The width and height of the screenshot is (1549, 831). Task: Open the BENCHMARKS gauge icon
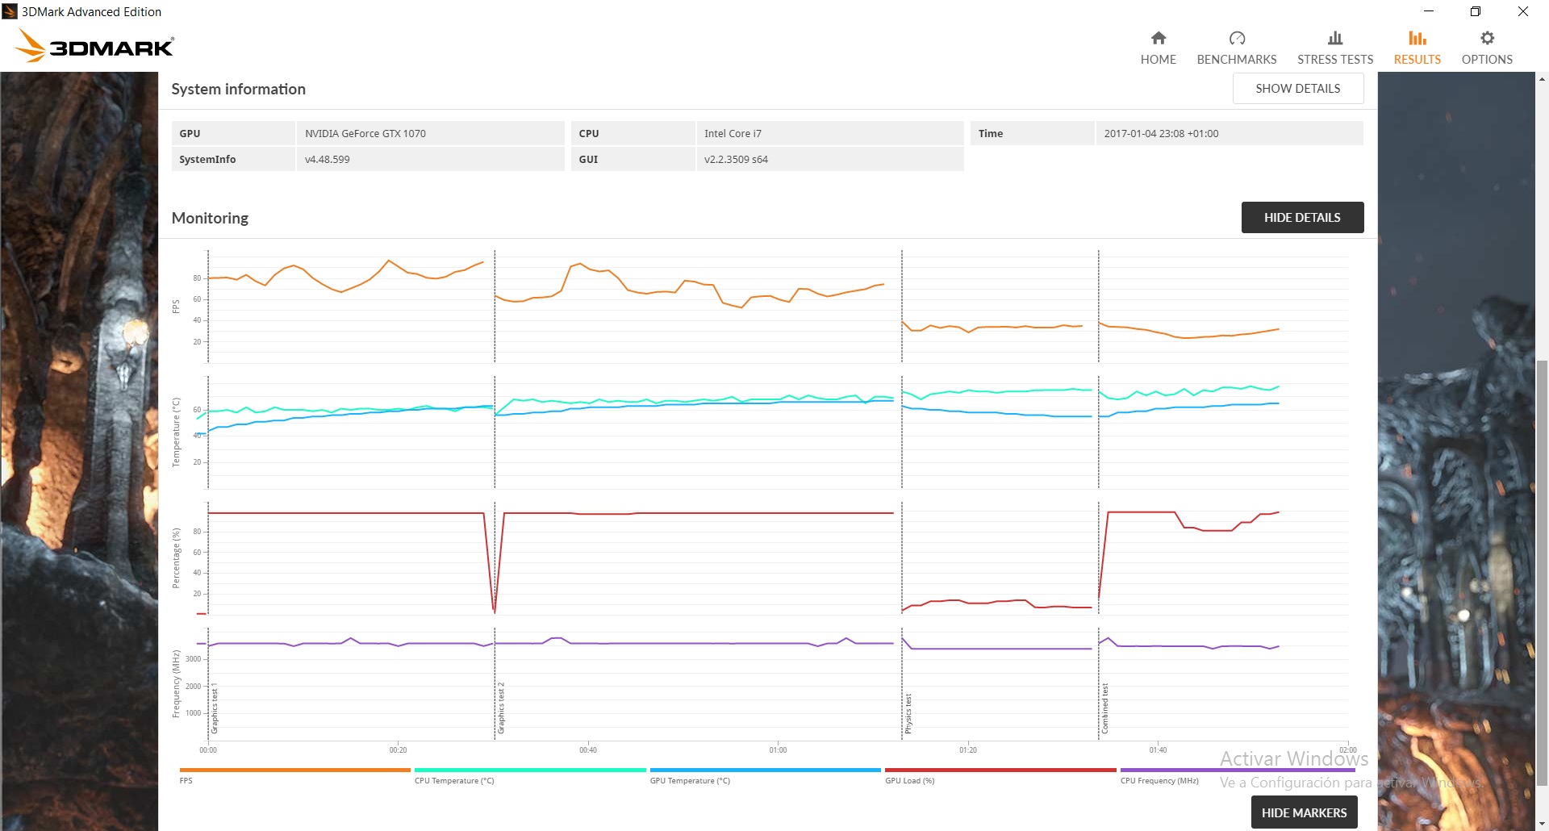1237,38
